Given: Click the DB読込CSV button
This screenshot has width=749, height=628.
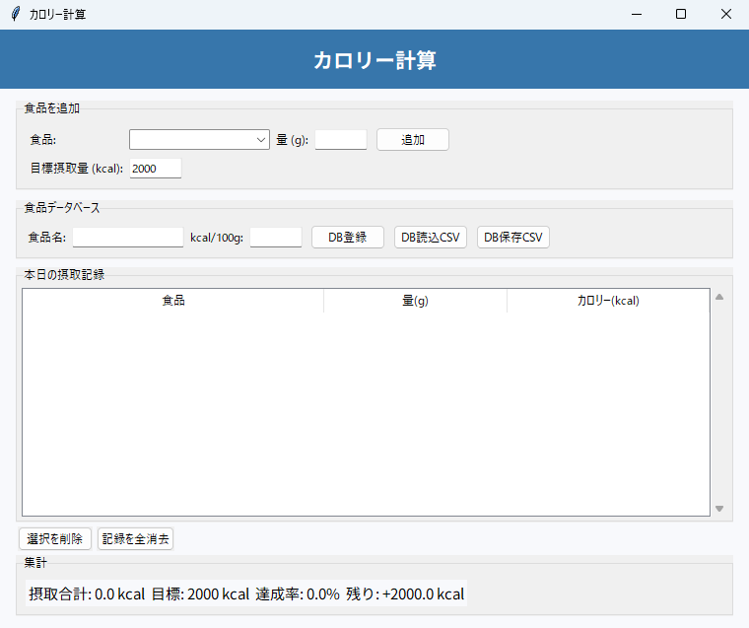Looking at the screenshot, I should pyautogui.click(x=431, y=238).
